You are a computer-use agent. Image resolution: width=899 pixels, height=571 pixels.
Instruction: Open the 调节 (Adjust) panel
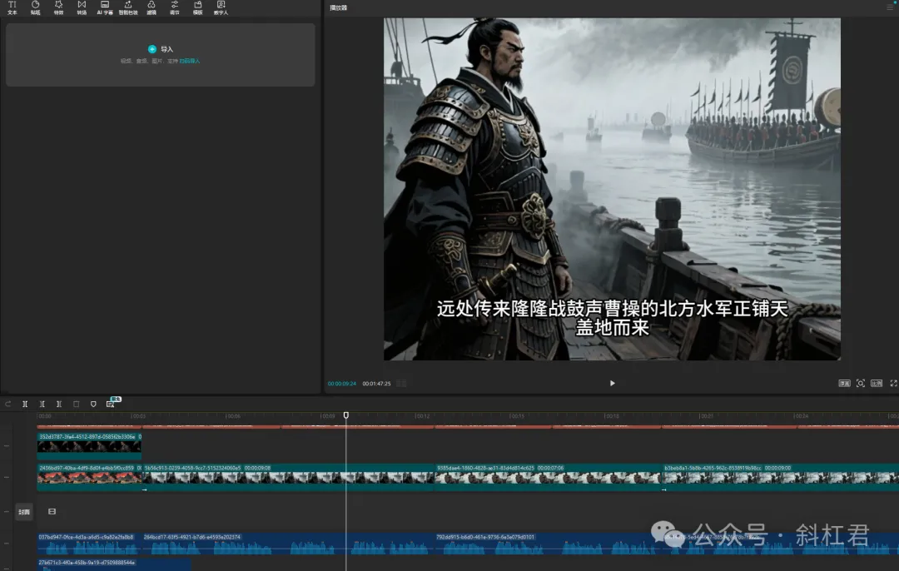[x=175, y=7]
